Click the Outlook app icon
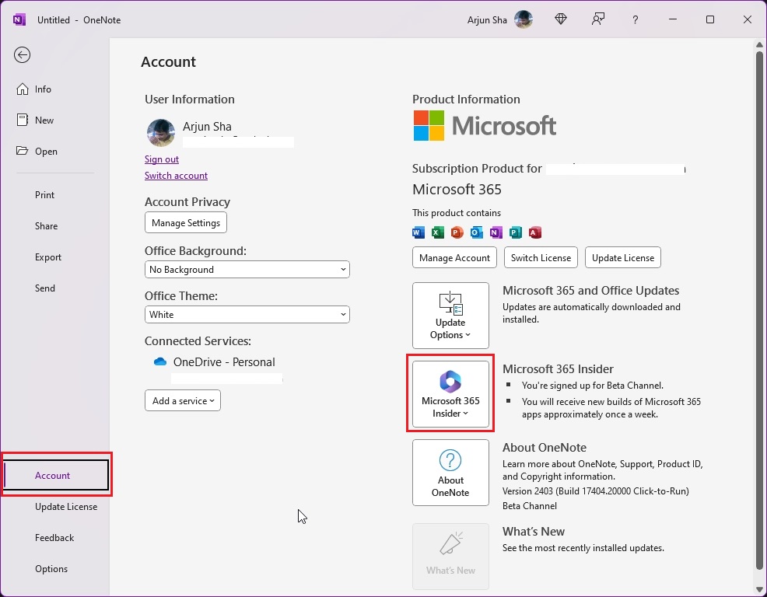Viewport: 767px width, 597px height. (x=476, y=232)
